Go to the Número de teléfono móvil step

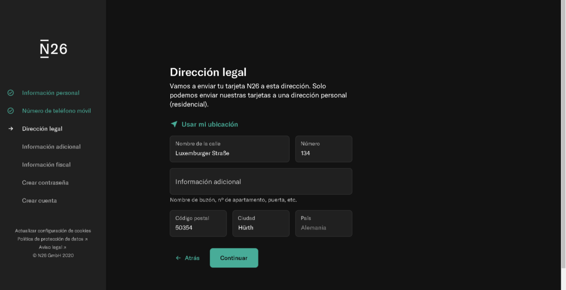[x=56, y=111]
